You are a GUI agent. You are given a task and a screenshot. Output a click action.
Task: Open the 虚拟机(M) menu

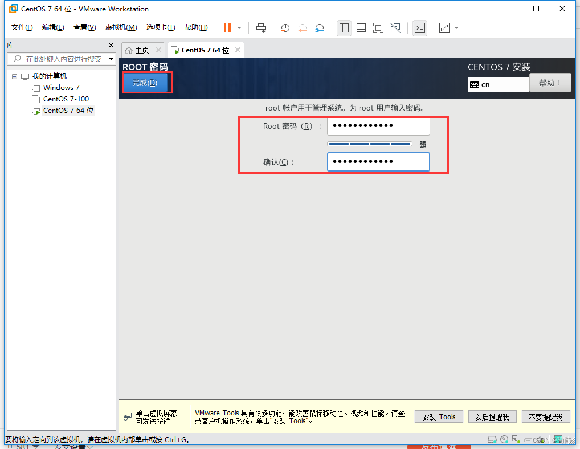[121, 27]
